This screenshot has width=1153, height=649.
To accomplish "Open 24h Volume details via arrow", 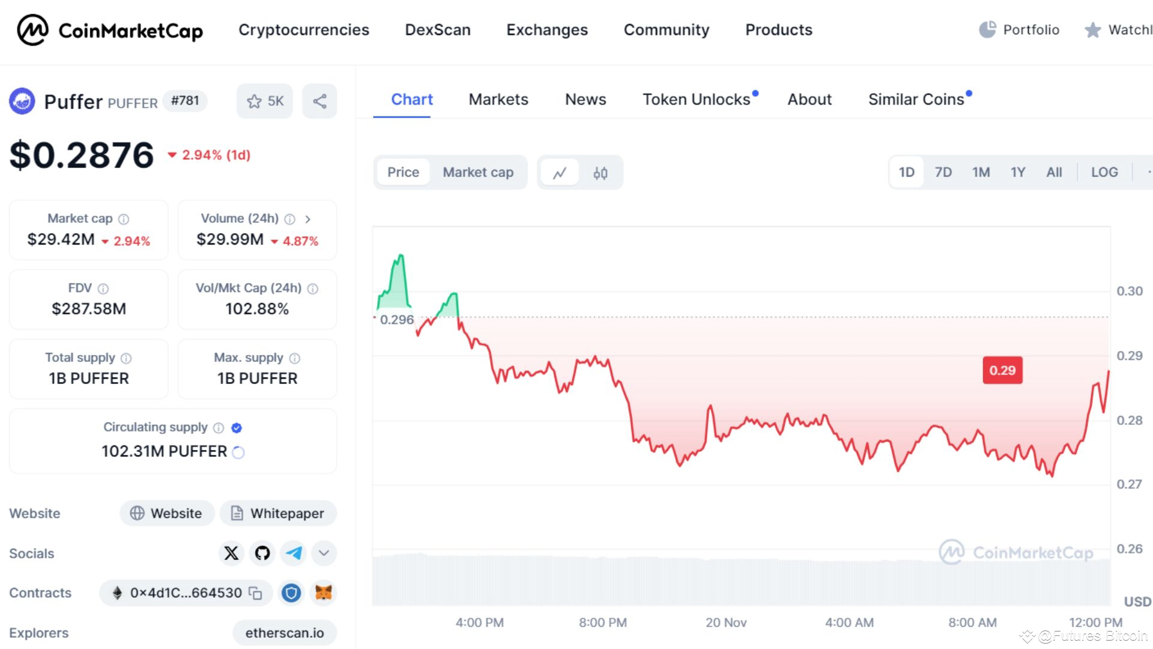I will click(309, 219).
